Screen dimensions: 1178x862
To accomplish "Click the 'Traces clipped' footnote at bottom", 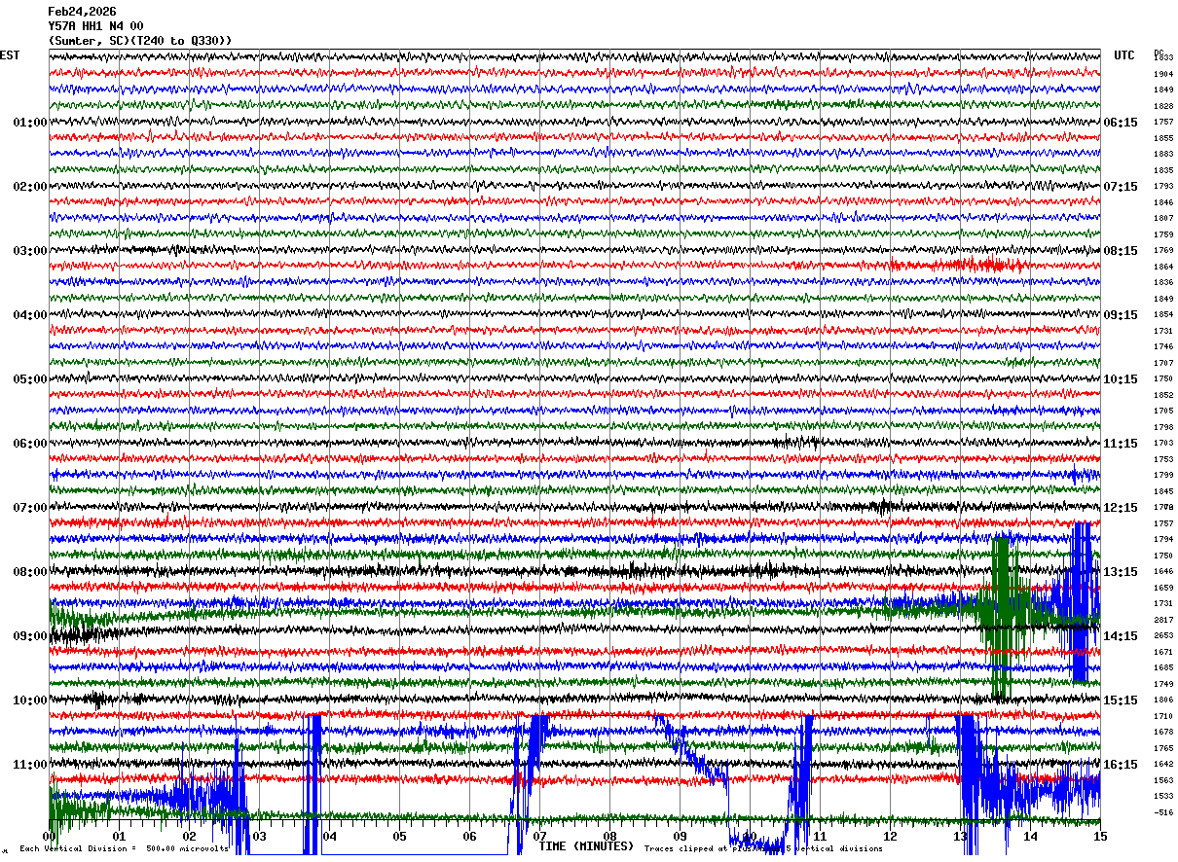I will click(763, 849).
